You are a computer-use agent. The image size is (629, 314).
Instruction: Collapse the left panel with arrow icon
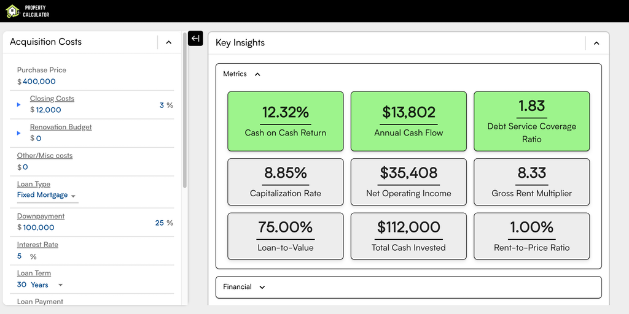tap(195, 38)
